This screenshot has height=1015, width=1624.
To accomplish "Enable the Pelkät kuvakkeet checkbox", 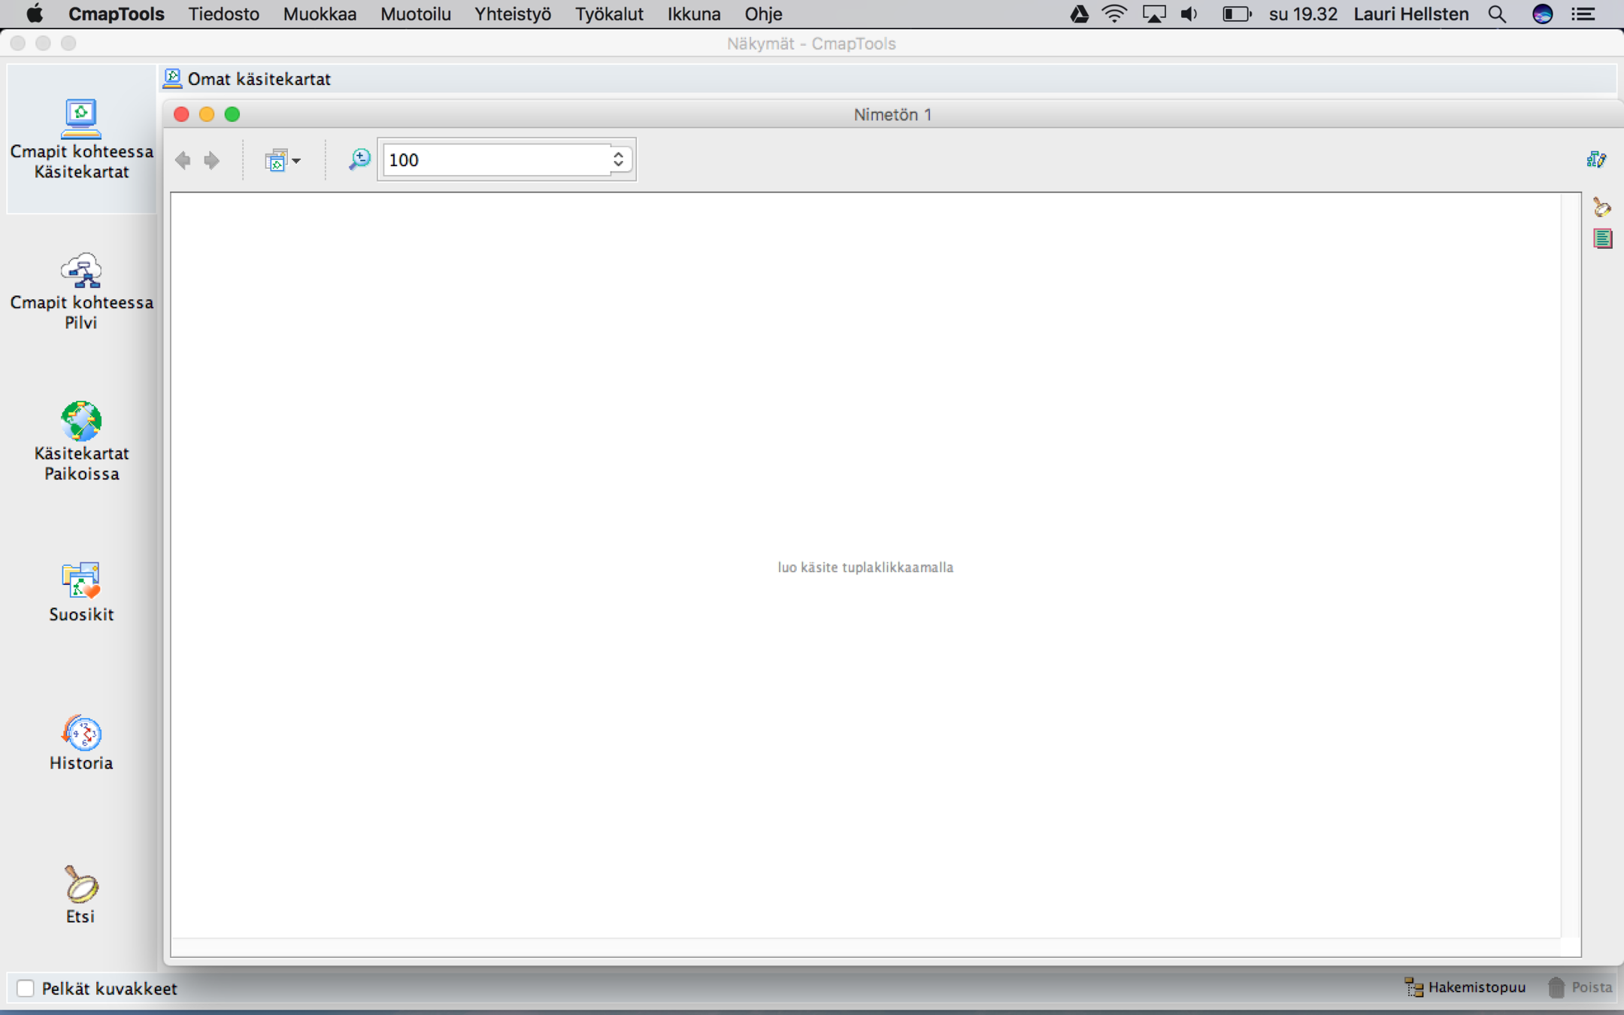I will pyautogui.click(x=26, y=988).
